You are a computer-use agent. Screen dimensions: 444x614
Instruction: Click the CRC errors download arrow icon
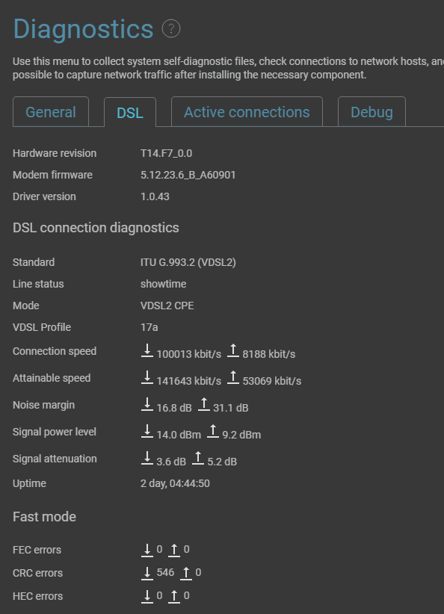(147, 573)
